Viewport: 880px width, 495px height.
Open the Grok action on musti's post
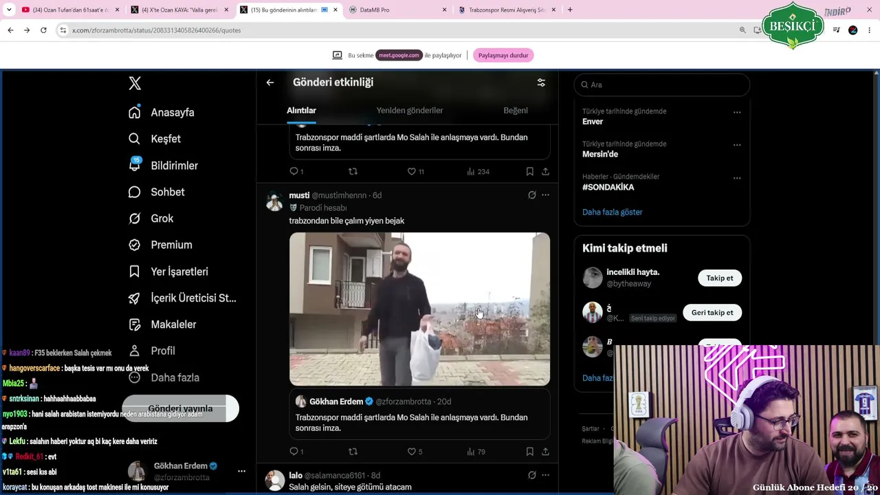(x=531, y=195)
